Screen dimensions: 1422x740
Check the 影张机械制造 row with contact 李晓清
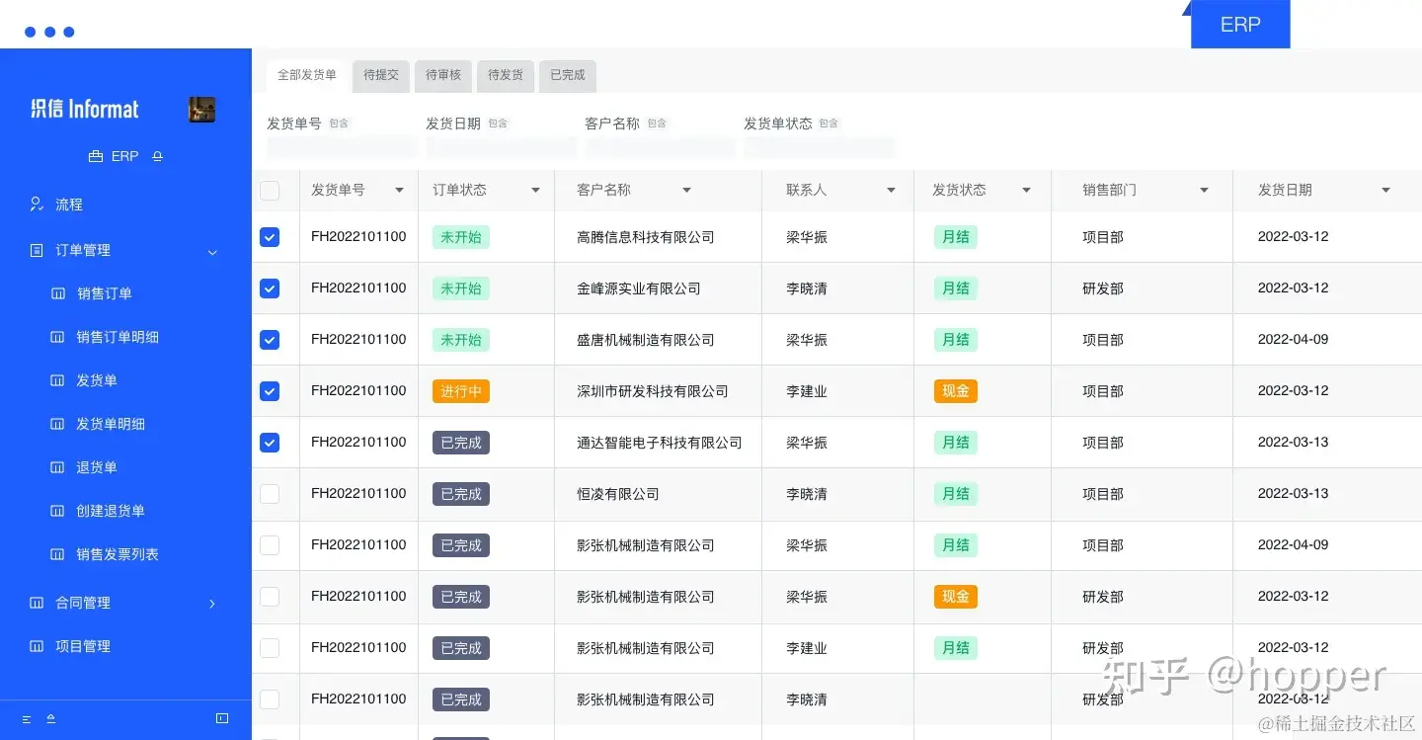(270, 699)
